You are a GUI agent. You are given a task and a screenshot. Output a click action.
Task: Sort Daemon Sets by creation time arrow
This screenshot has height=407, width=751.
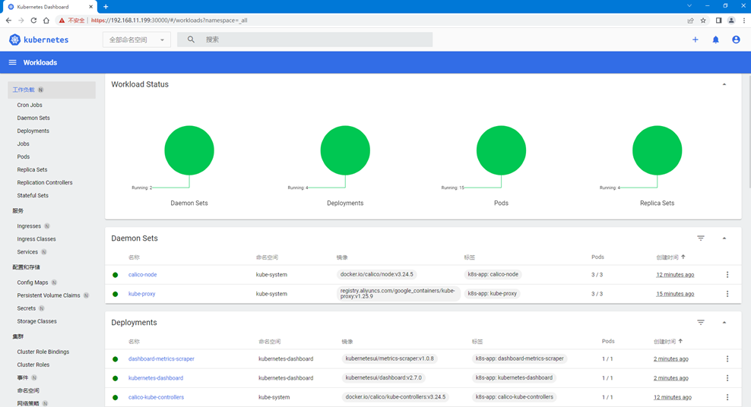683,257
